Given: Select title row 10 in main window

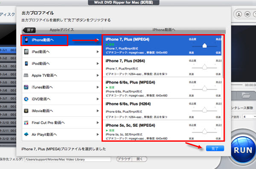Looking at the screenshot, I should [8, 122].
